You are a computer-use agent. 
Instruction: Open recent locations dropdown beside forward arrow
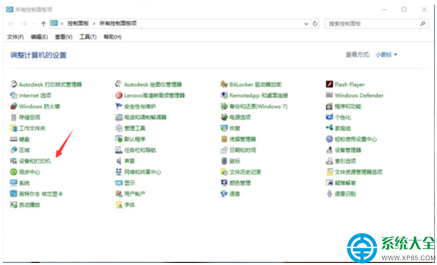[34, 24]
